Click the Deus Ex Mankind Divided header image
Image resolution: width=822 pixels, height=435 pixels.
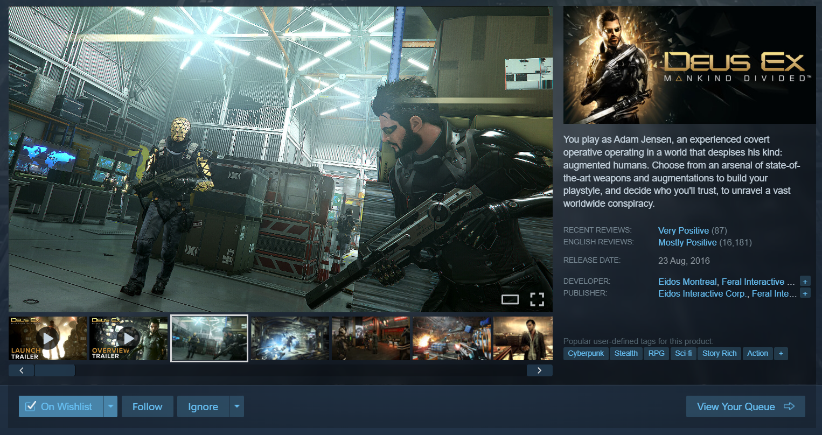[689, 65]
